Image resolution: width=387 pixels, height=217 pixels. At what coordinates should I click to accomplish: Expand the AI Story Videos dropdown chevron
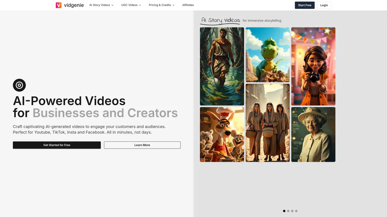(112, 5)
